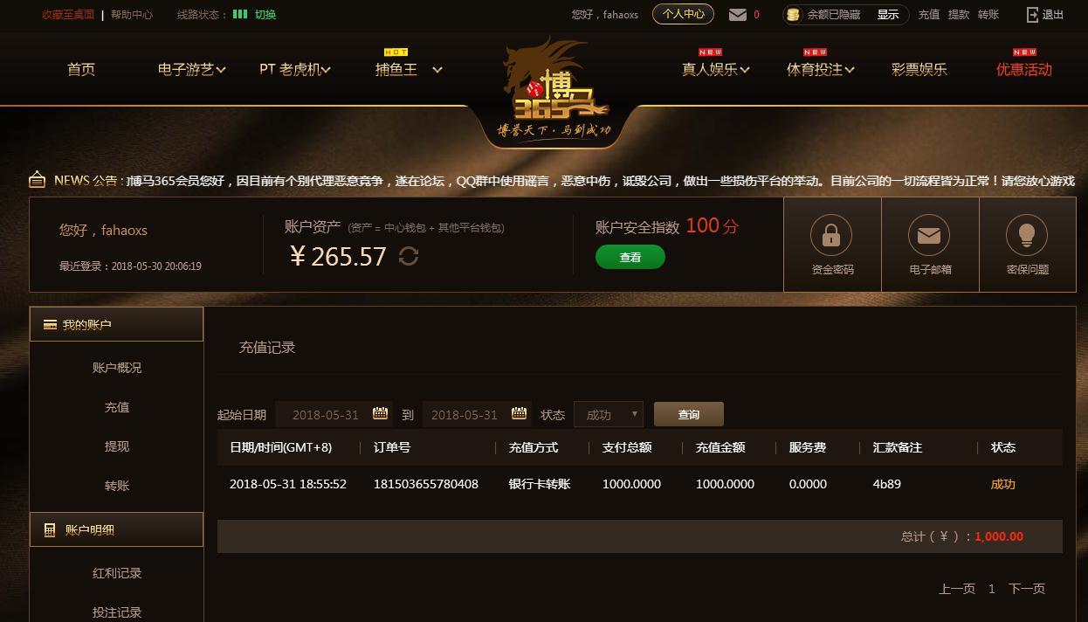Screen dimensions: 1088x622
Task: Expand the 电子游艺 menu
Action: 192,69
